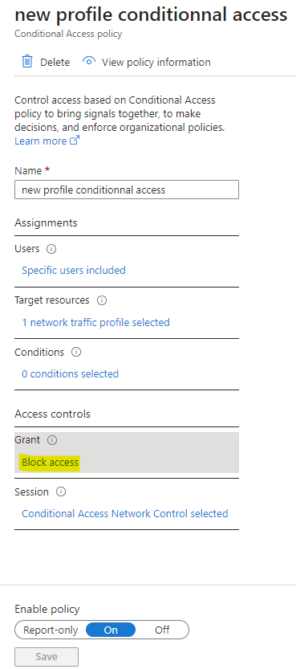Open 0 conditions selected
This screenshot has height=669, width=296.
point(71,373)
